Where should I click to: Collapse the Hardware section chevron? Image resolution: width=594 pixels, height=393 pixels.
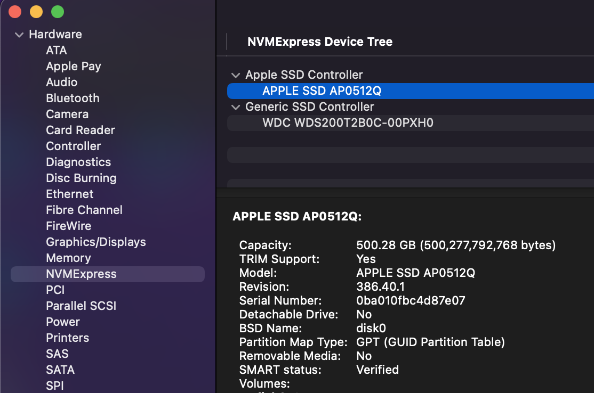coord(19,35)
